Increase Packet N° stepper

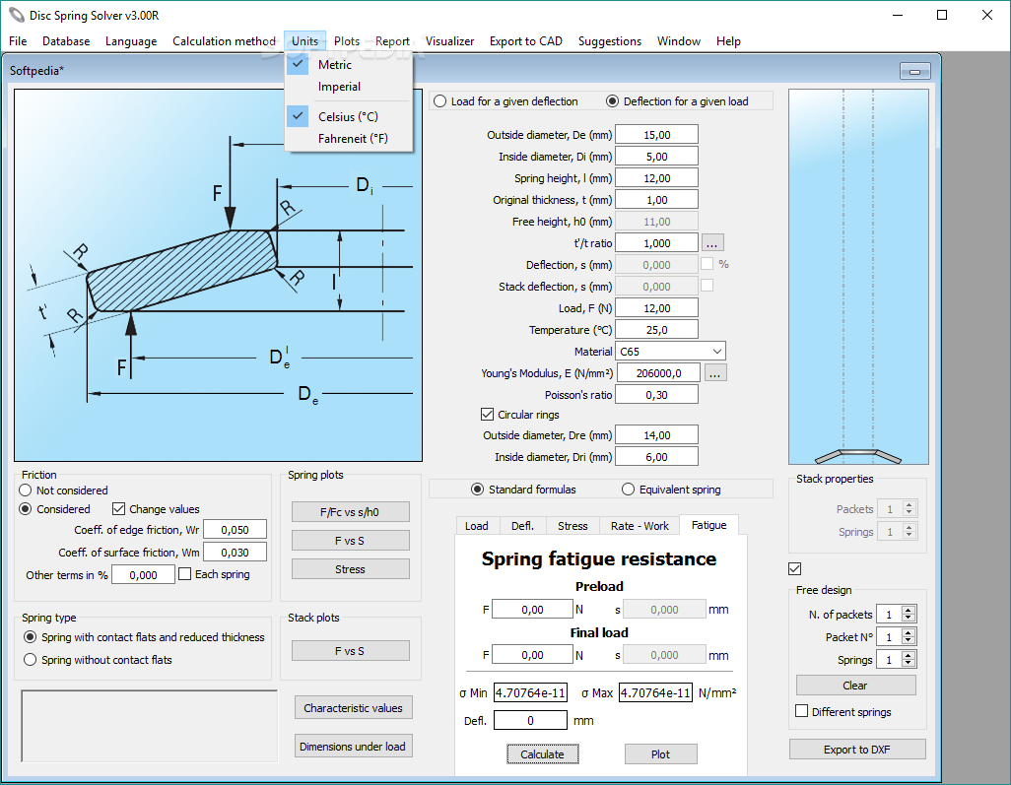pos(909,633)
